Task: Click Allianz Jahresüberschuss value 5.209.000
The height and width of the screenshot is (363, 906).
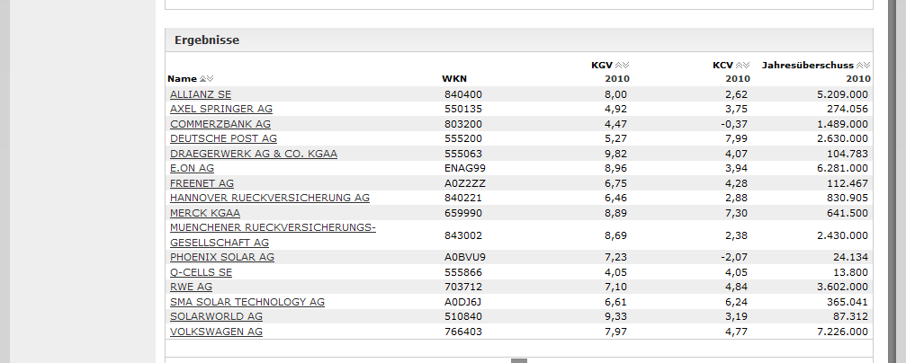Action: [x=840, y=94]
